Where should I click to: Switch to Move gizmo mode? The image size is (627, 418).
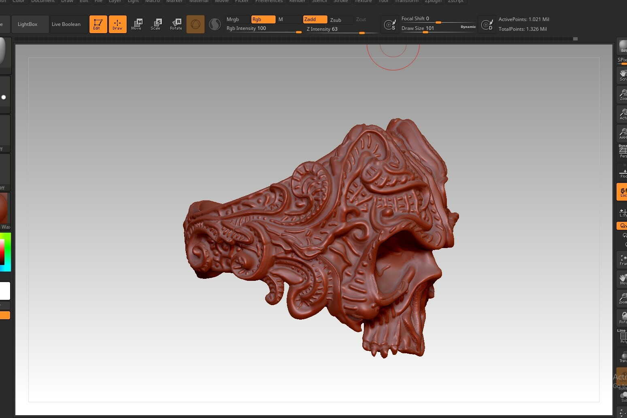136,24
